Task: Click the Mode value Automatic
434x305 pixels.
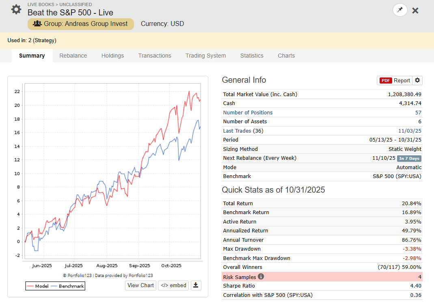Action: (409, 167)
